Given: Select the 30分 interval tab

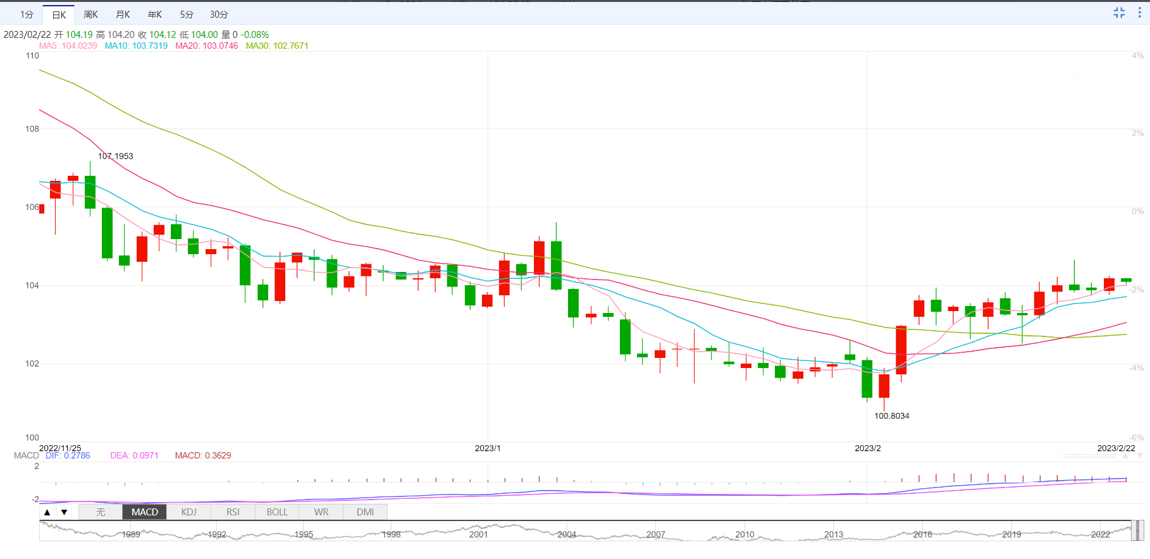Looking at the screenshot, I should coord(219,15).
